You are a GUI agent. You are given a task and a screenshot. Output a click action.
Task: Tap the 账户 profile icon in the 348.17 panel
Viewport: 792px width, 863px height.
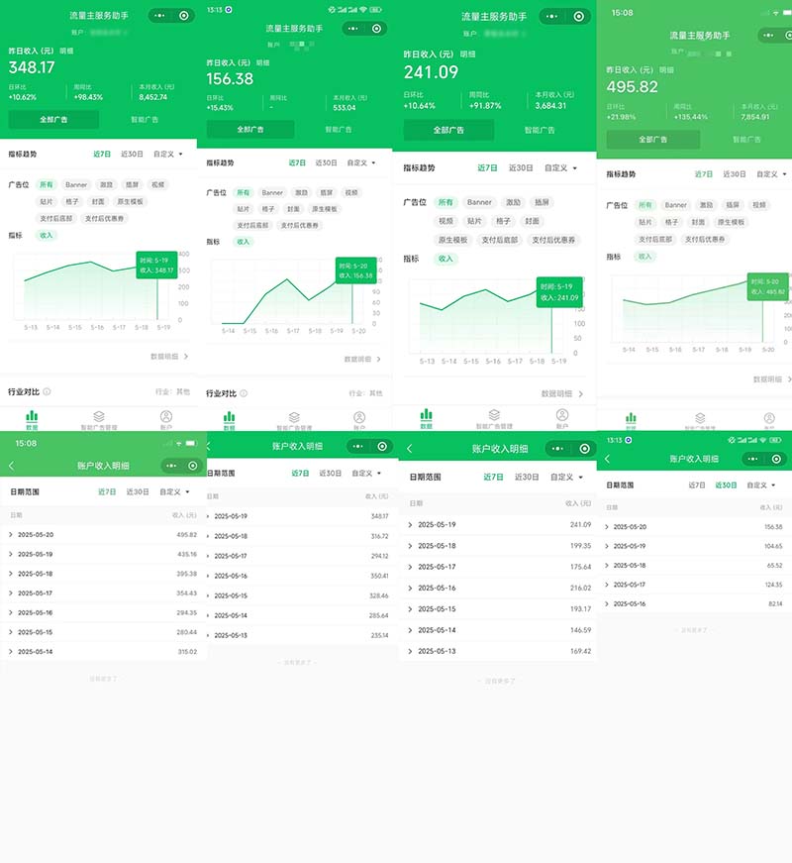tap(165, 417)
